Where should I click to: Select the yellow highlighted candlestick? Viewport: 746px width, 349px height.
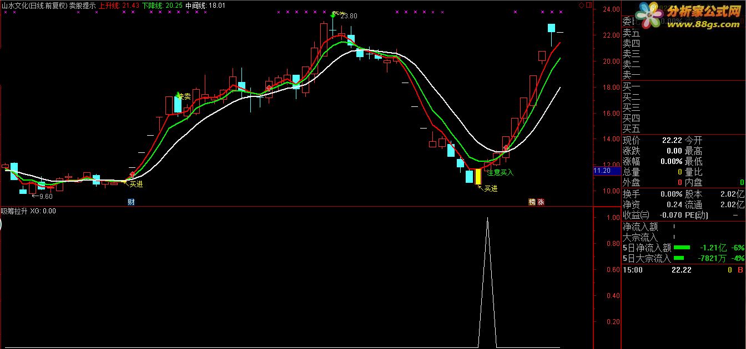click(478, 176)
